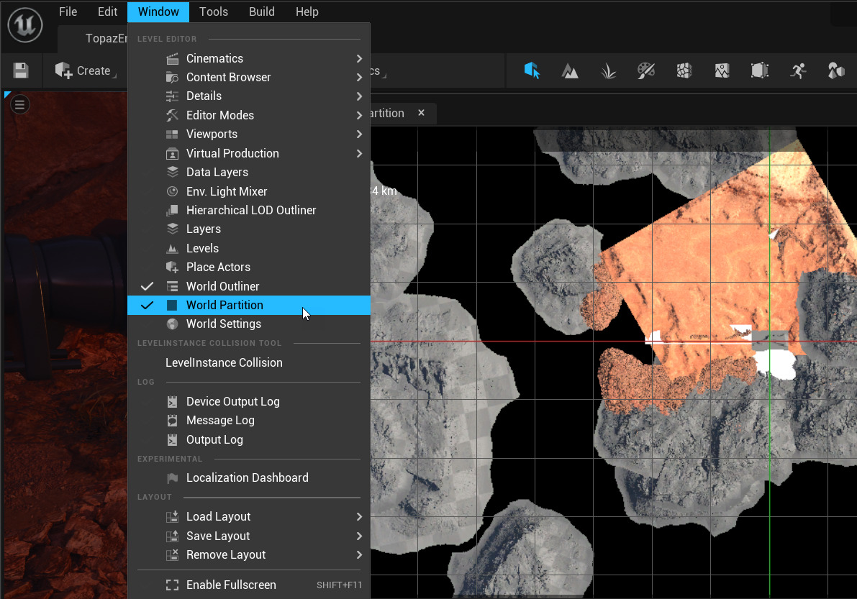857x599 pixels.
Task: Open the viewport hamburger options menu
Action: pos(19,105)
